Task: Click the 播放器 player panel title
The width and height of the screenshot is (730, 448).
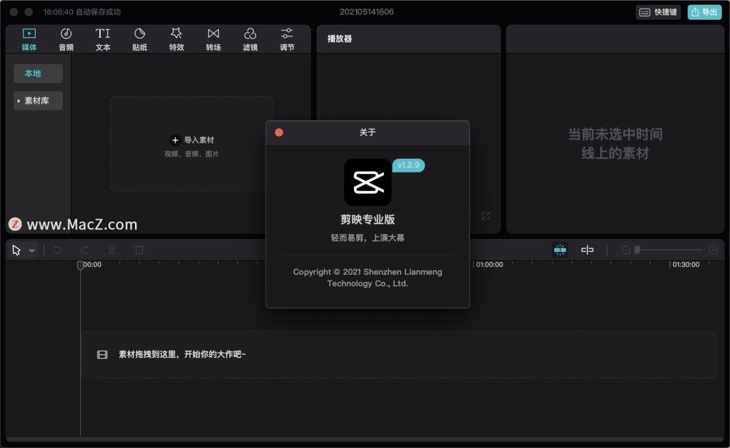Action: click(339, 39)
